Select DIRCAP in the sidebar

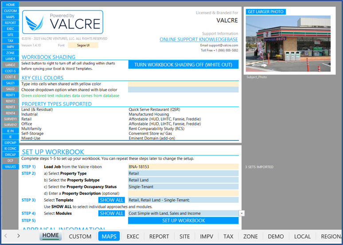pos(10,155)
